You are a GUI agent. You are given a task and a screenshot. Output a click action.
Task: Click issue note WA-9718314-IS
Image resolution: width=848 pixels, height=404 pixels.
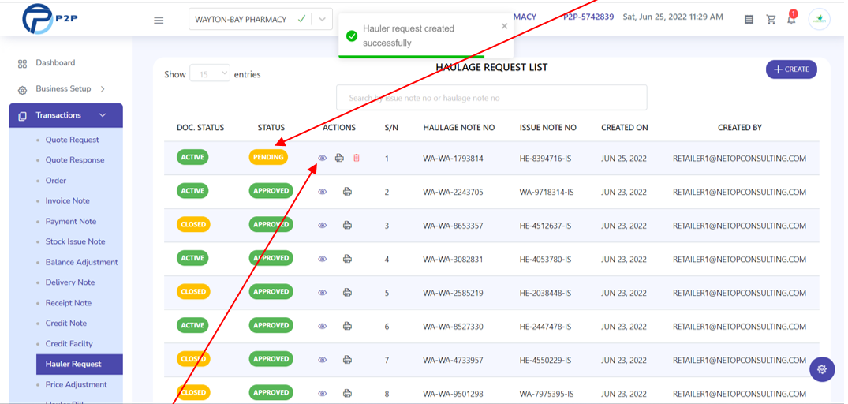coord(547,193)
